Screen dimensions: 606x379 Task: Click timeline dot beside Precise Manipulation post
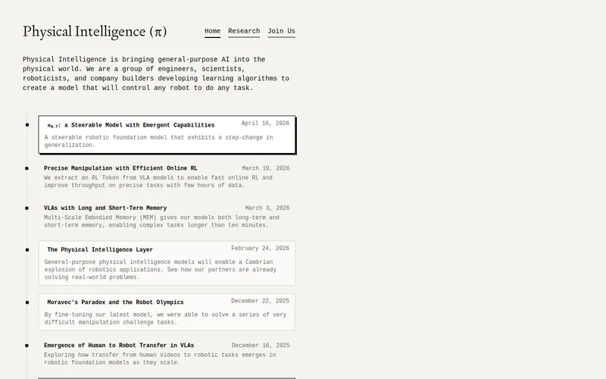tap(27, 168)
